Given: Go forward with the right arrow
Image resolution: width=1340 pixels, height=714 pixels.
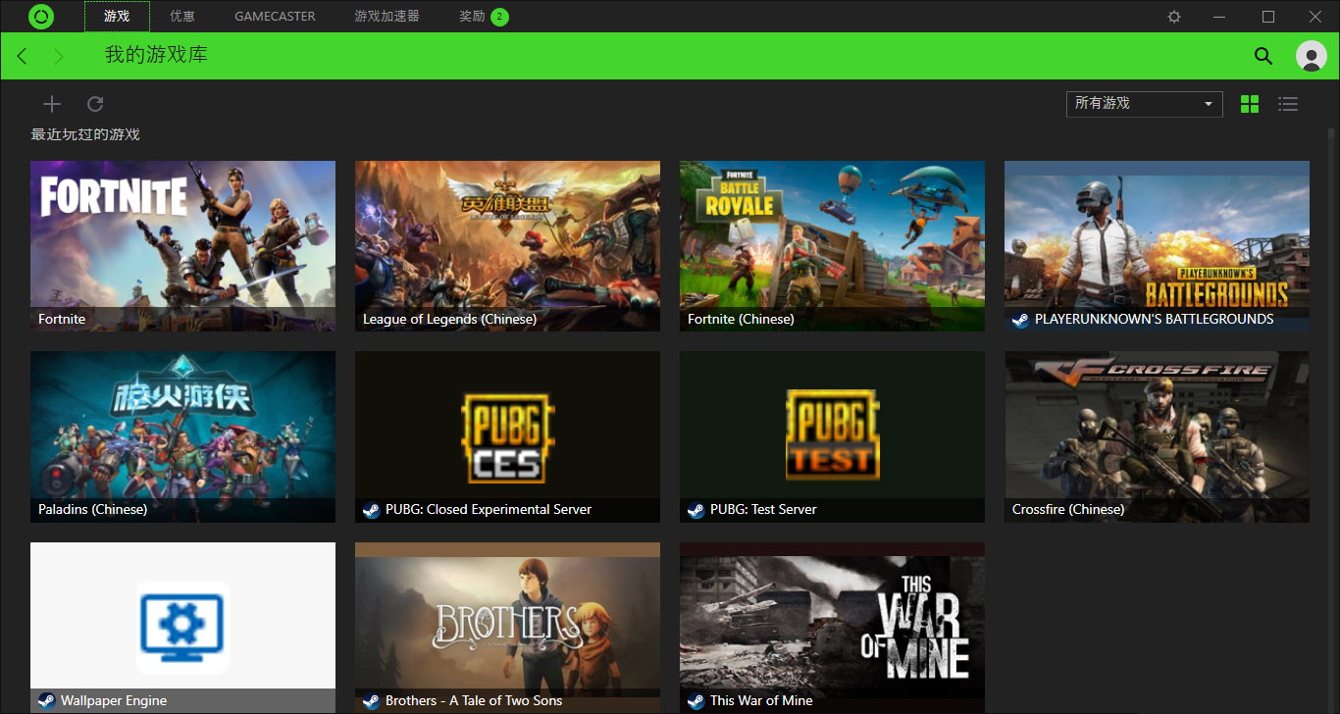Looking at the screenshot, I should point(59,57).
